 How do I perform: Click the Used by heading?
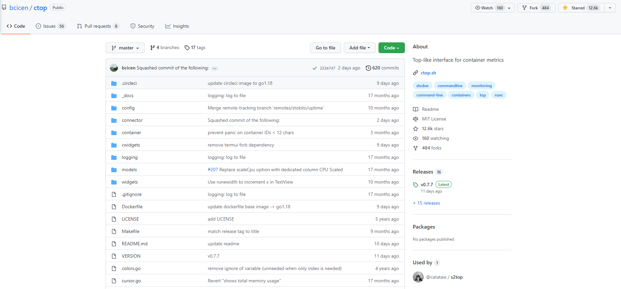click(422, 263)
